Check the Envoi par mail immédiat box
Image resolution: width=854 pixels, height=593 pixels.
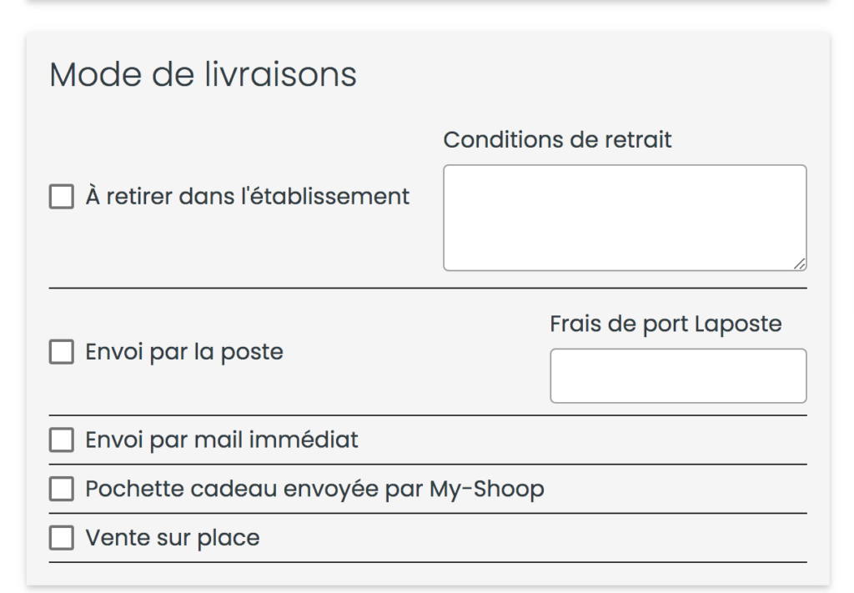click(x=62, y=440)
